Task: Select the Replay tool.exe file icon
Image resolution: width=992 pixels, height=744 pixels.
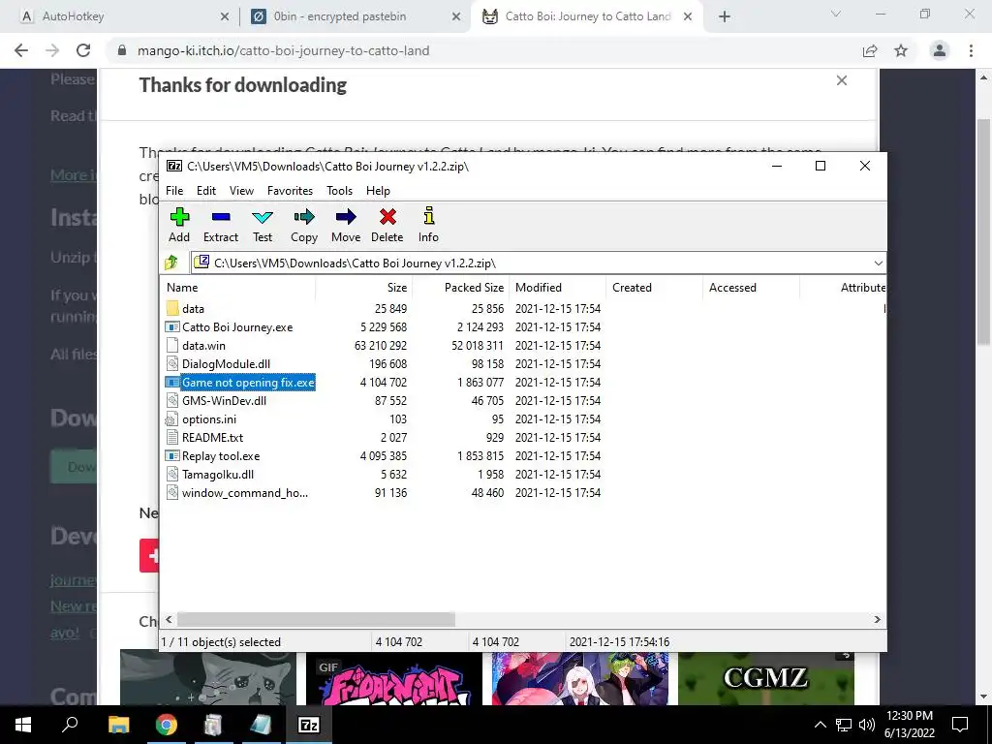Action: coord(172,456)
